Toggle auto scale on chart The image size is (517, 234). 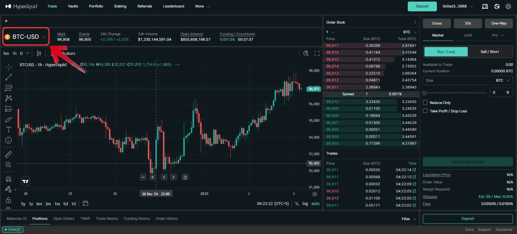point(315,204)
